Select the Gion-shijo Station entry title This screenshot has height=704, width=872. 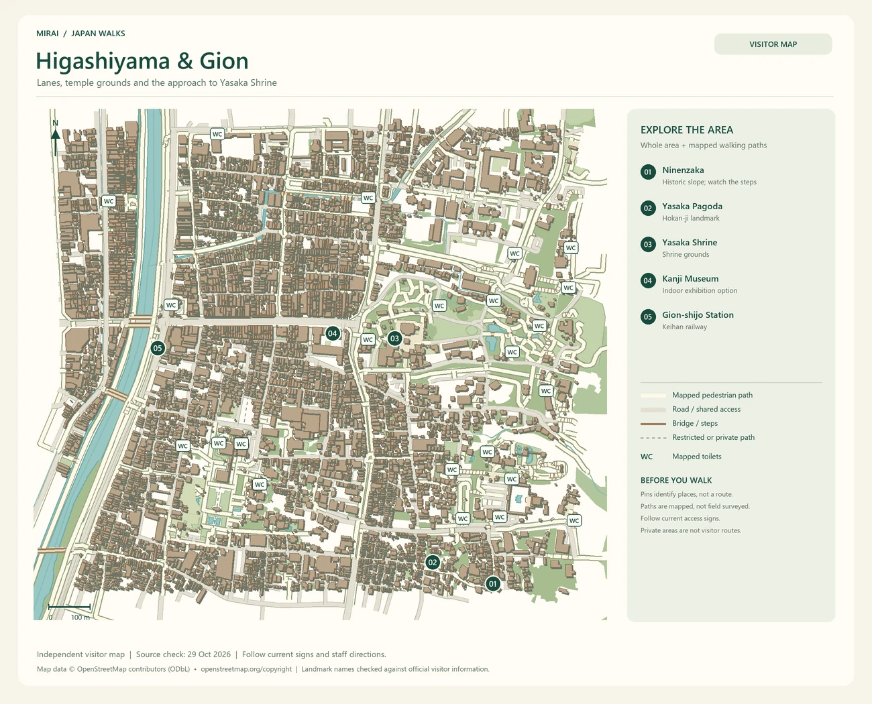point(698,315)
